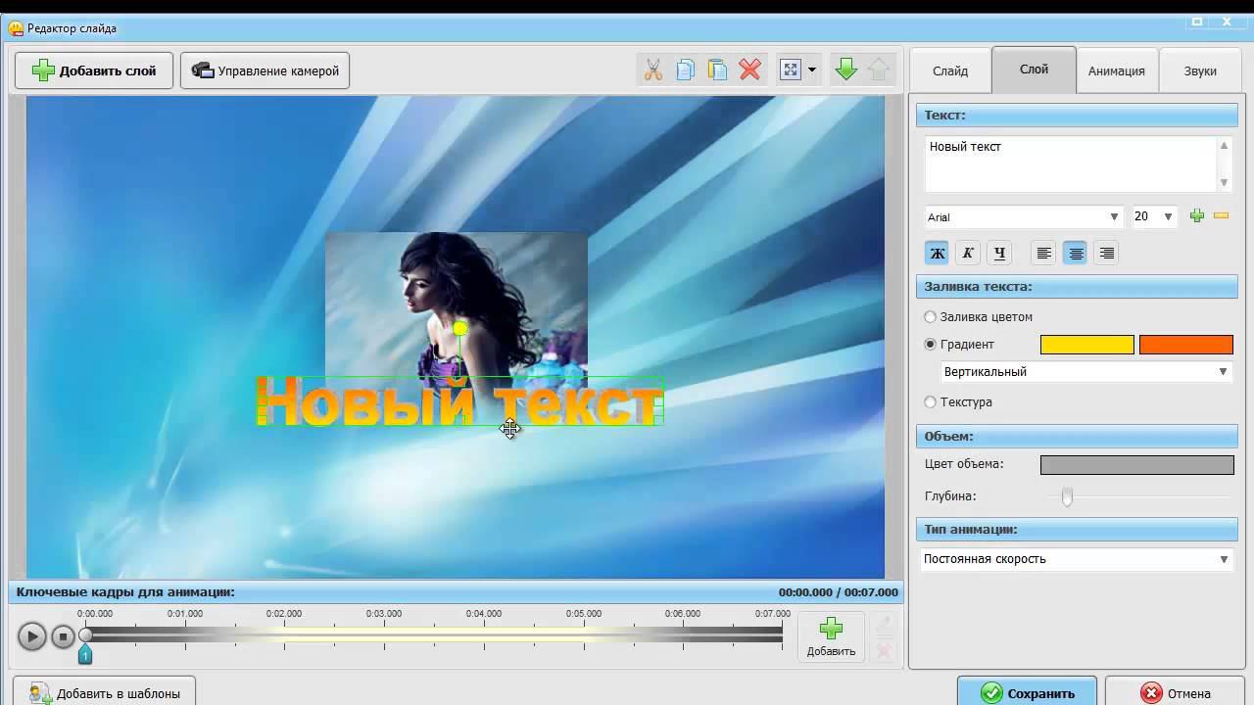Click the fit-to-screen icon
The image size is (1254, 705).
pyautogui.click(x=791, y=70)
